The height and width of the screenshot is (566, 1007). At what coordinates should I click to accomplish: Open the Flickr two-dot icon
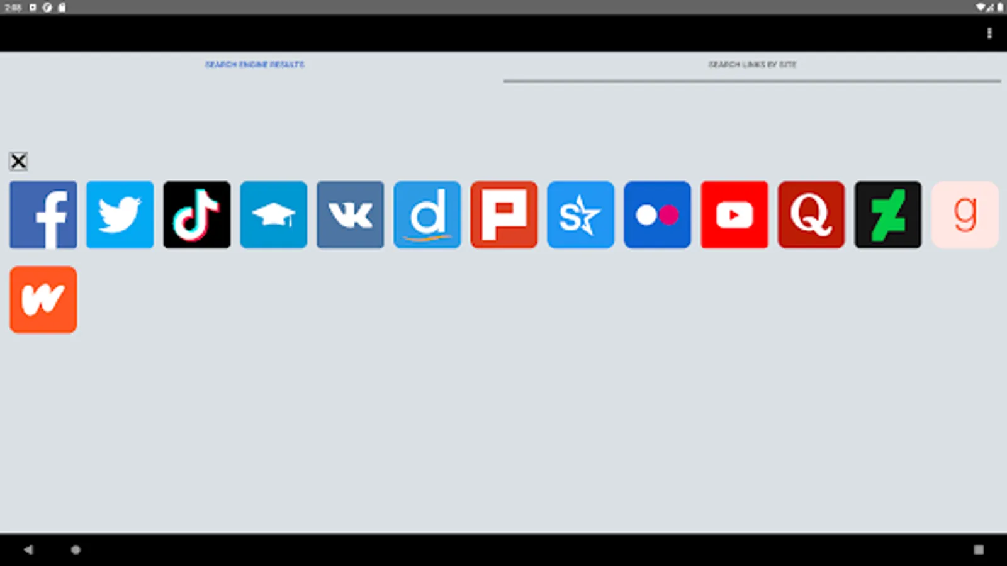point(658,215)
